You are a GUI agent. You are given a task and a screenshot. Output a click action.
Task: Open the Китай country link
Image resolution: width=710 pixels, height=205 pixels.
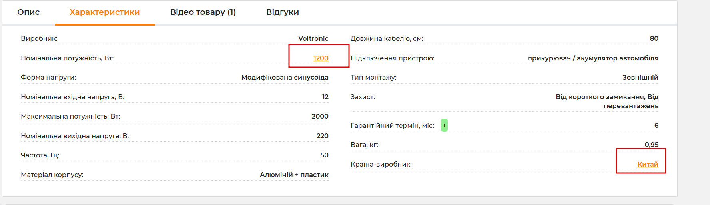coord(648,164)
